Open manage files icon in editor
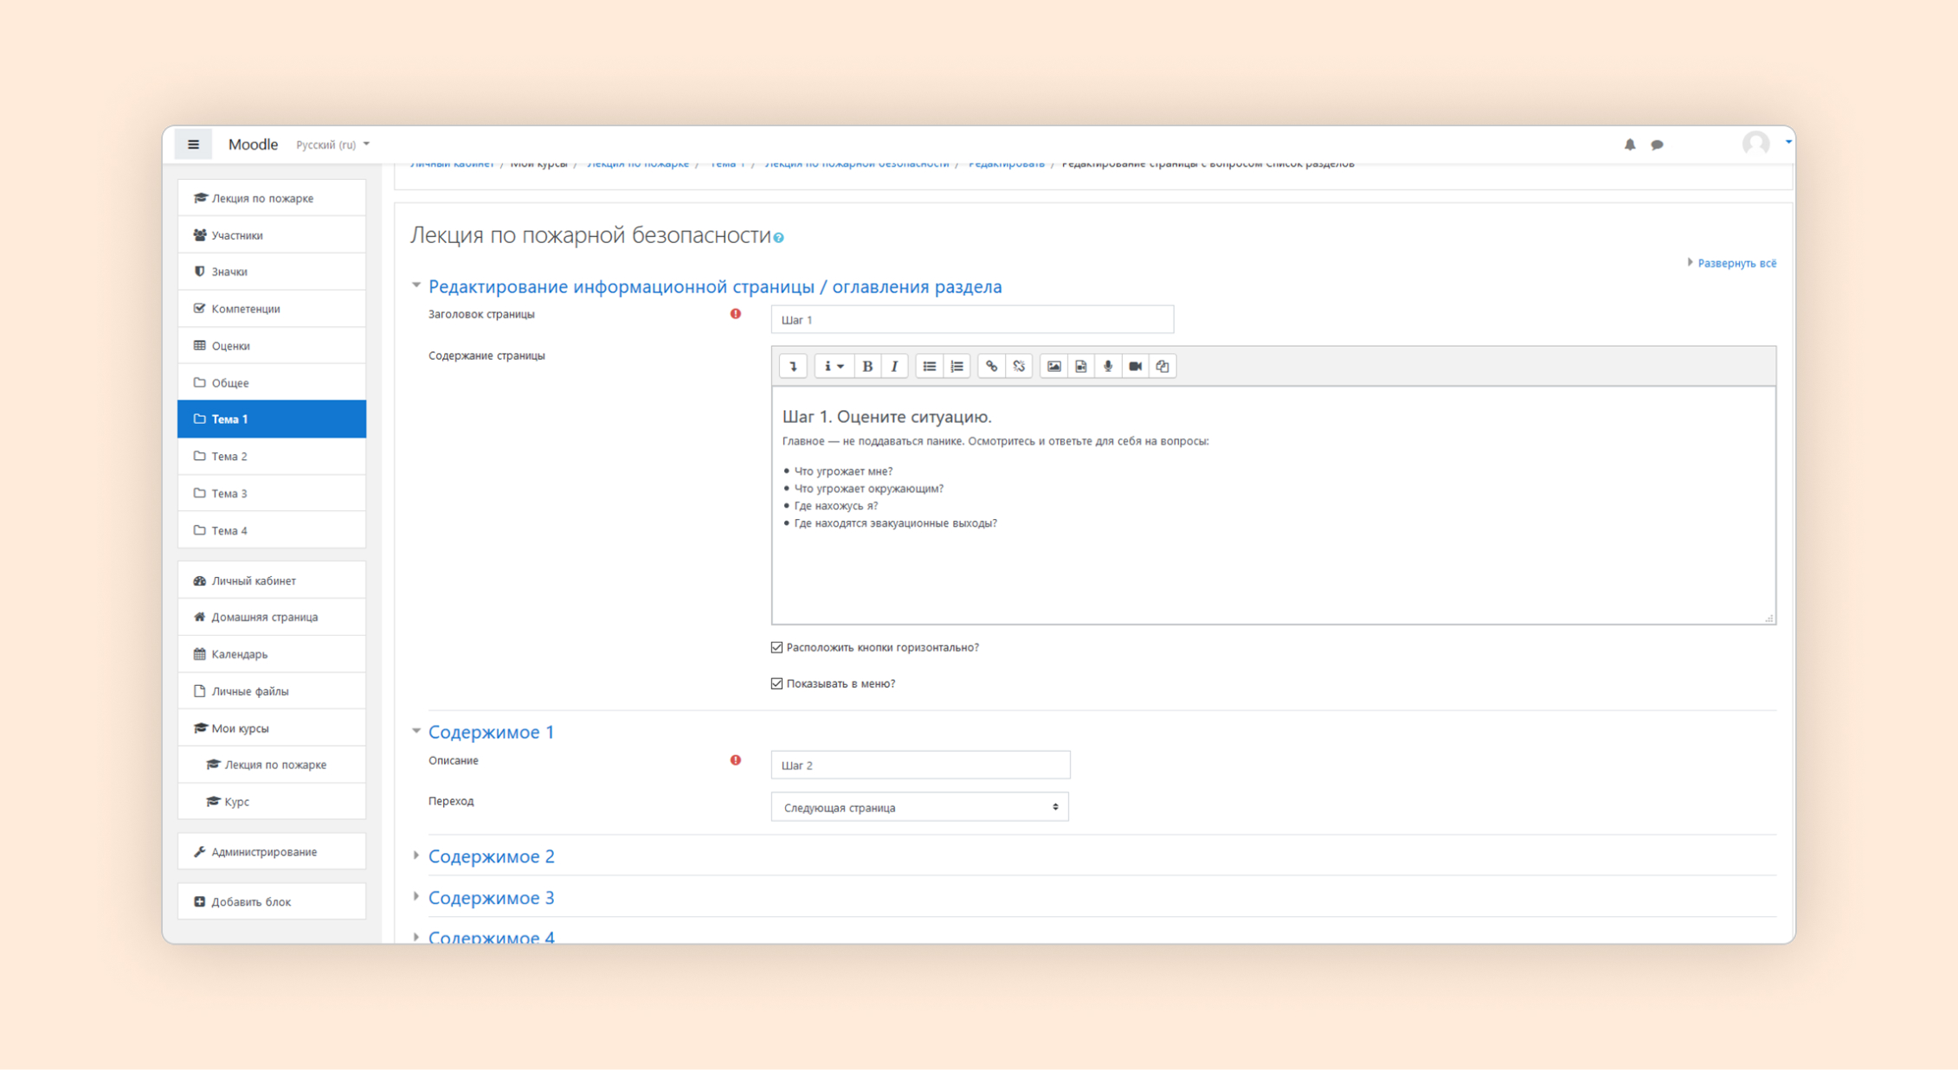 pyautogui.click(x=1163, y=366)
